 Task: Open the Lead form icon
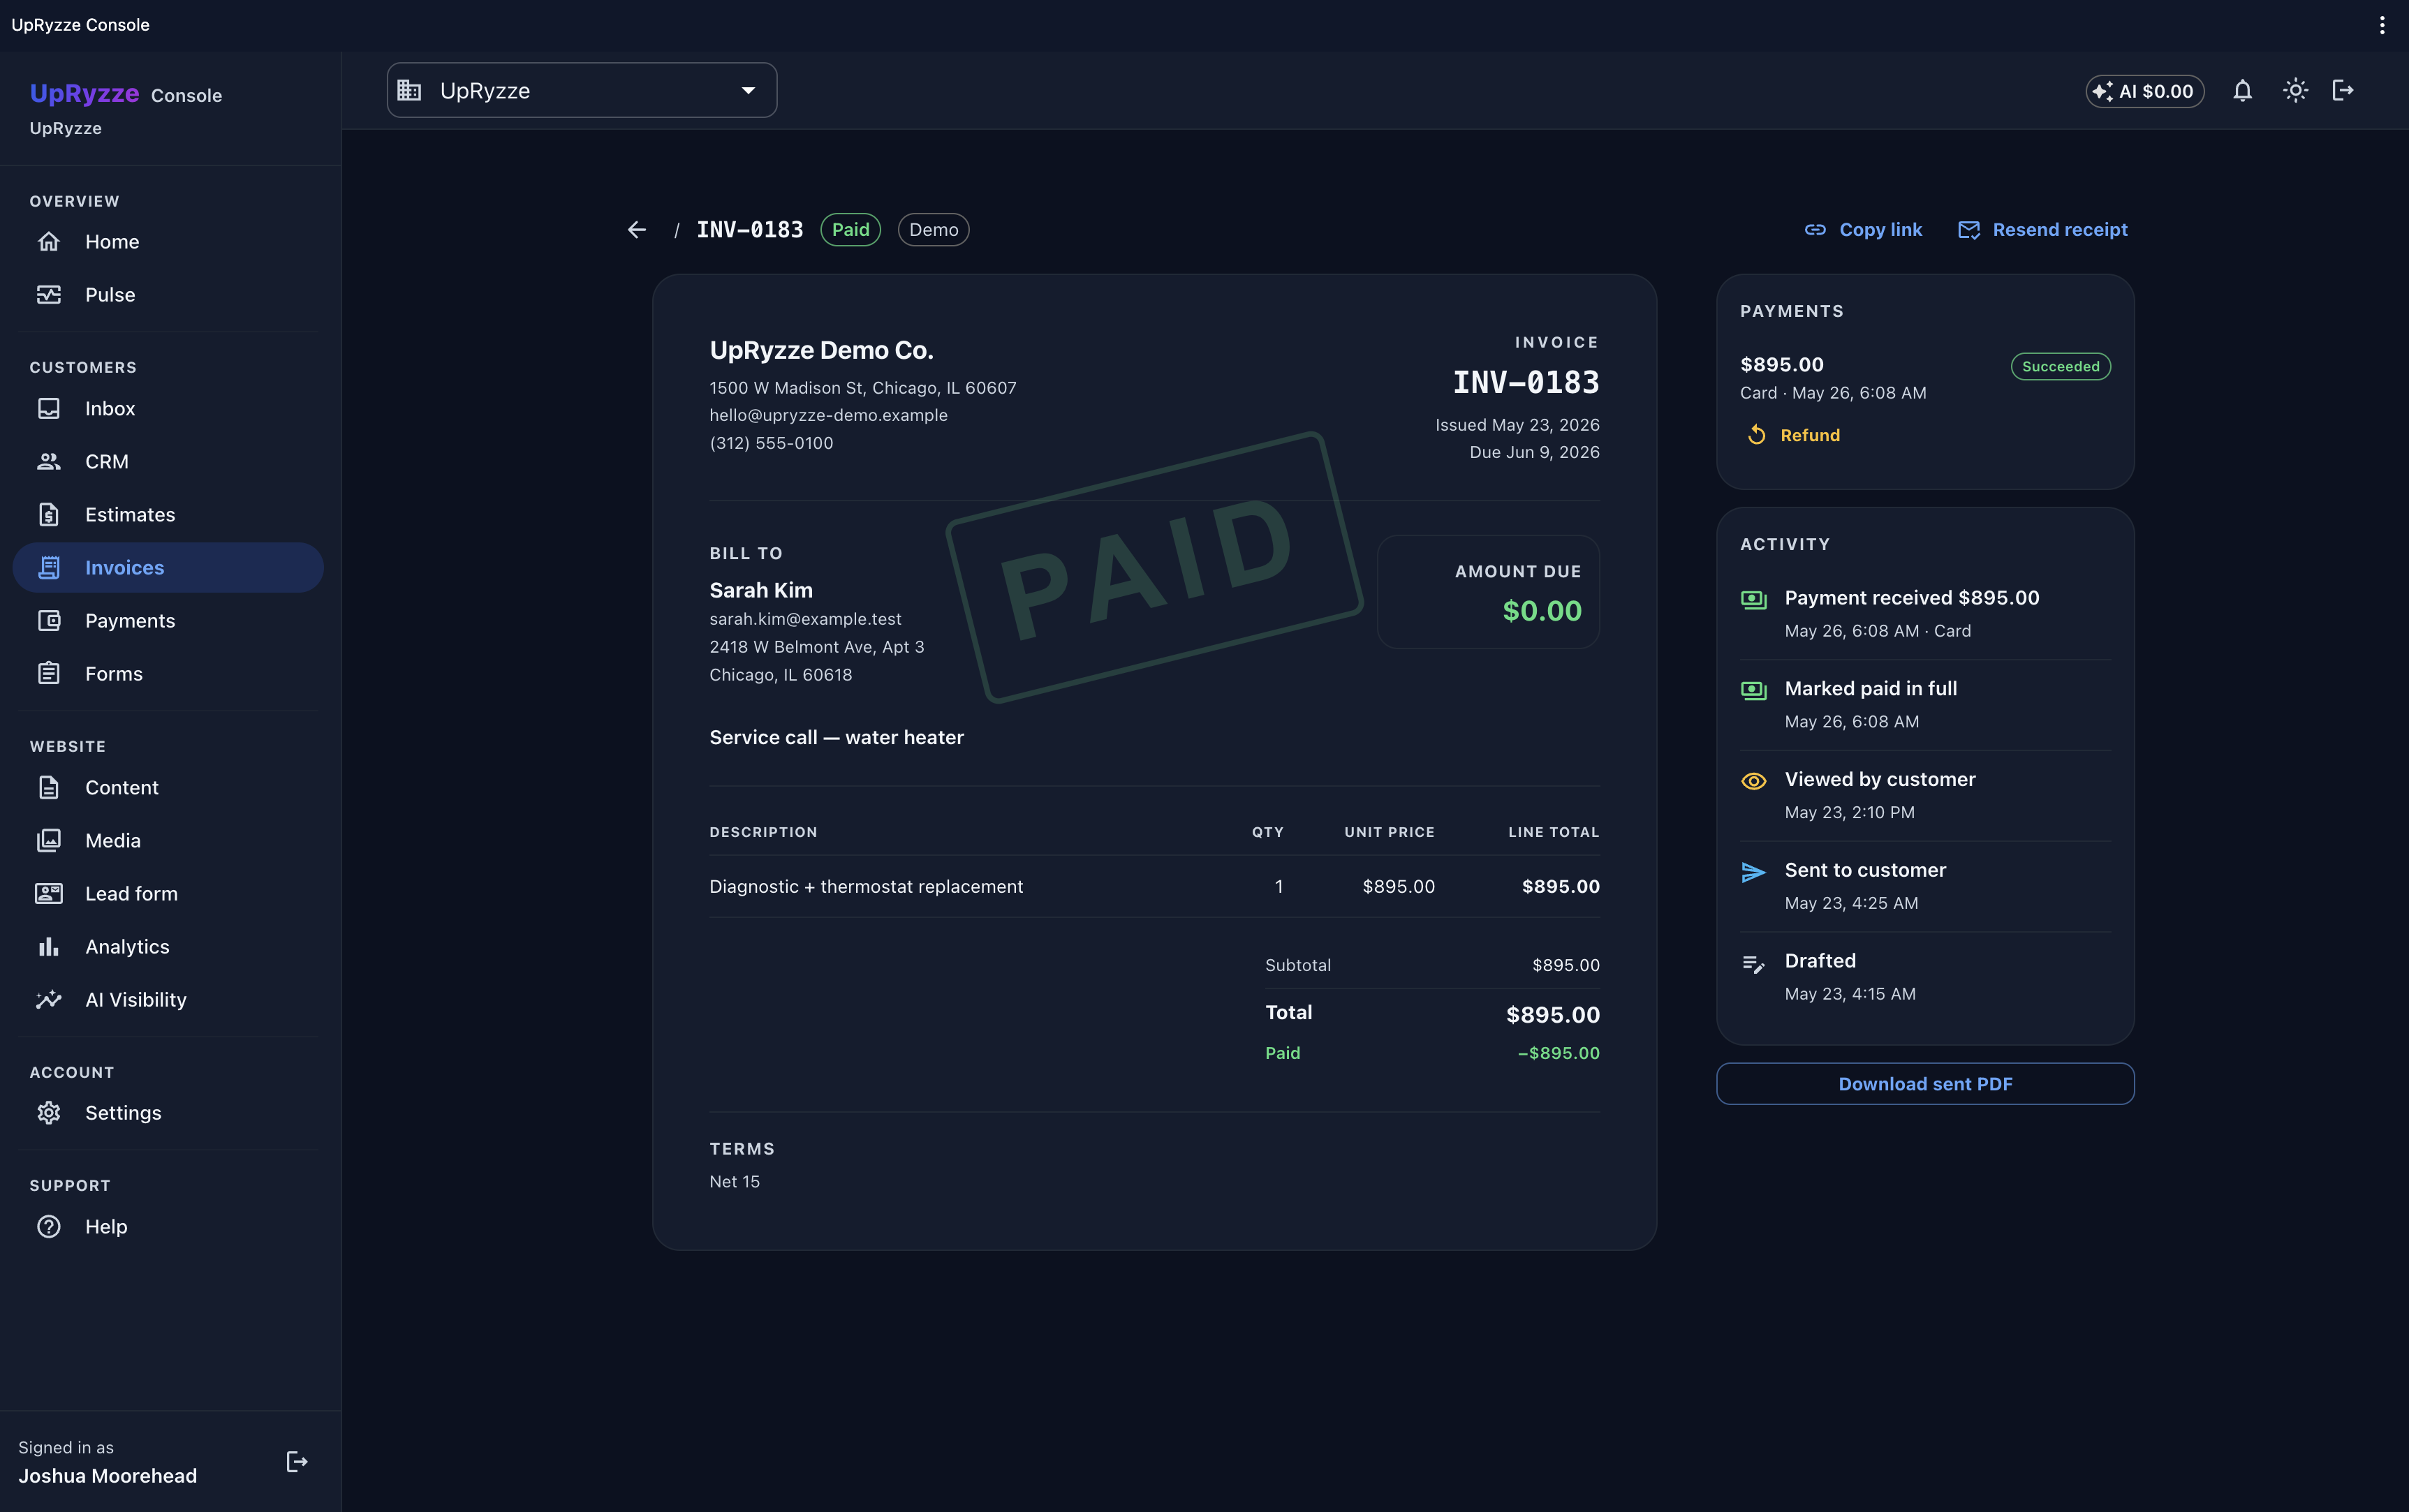click(49, 893)
